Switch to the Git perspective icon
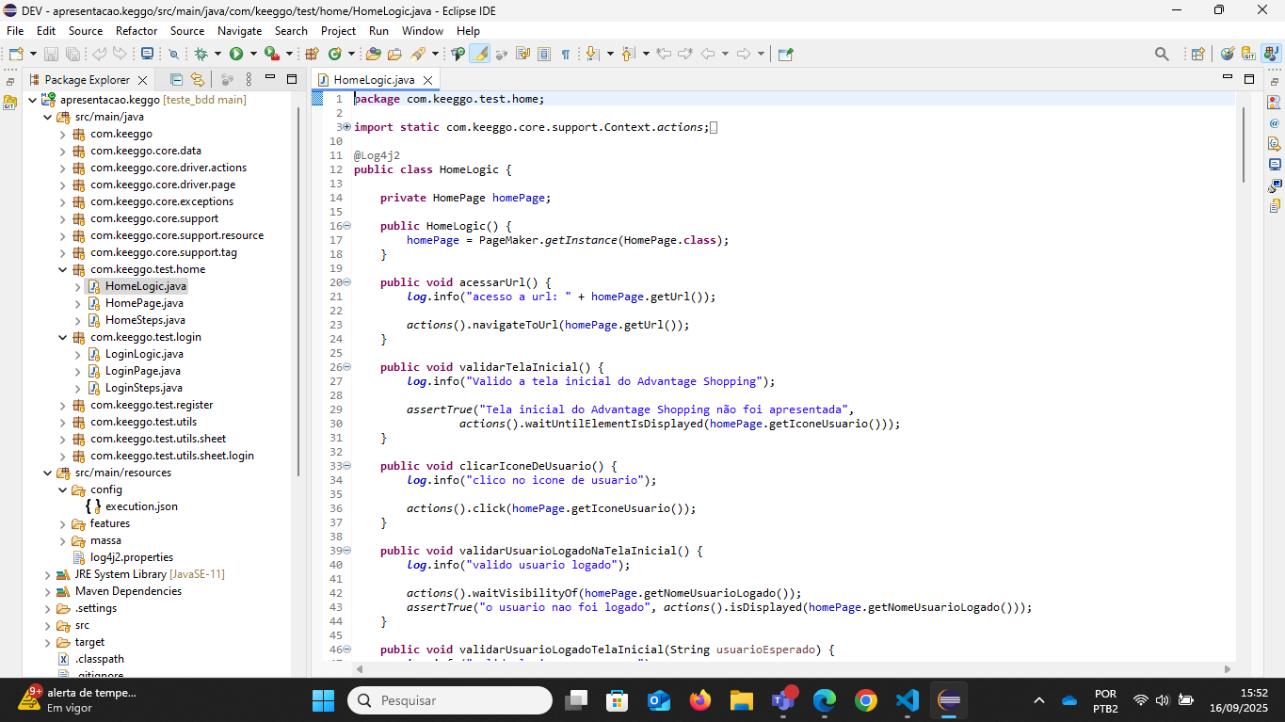 point(1248,54)
